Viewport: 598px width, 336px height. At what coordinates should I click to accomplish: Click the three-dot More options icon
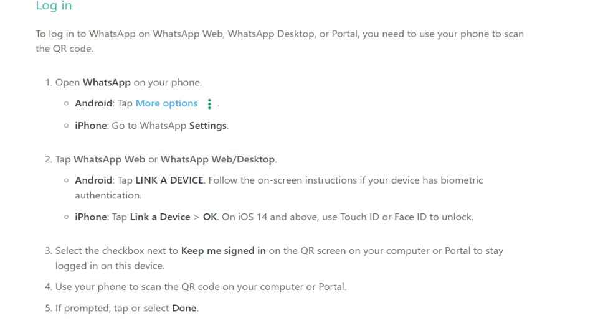209,104
